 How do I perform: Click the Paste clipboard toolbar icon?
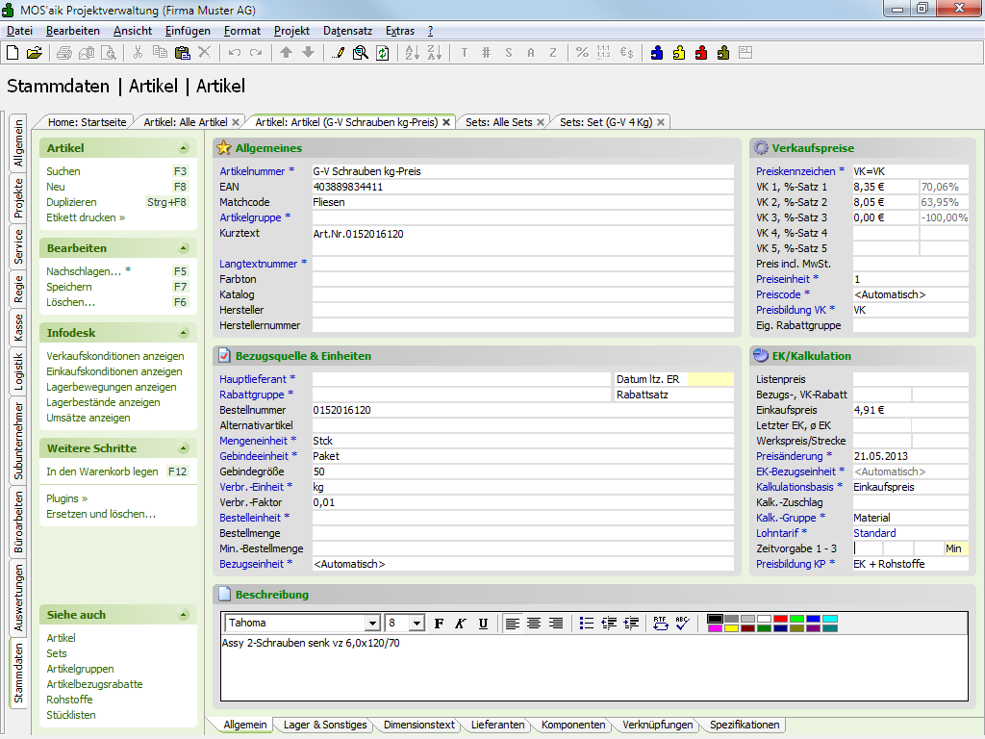[182, 53]
